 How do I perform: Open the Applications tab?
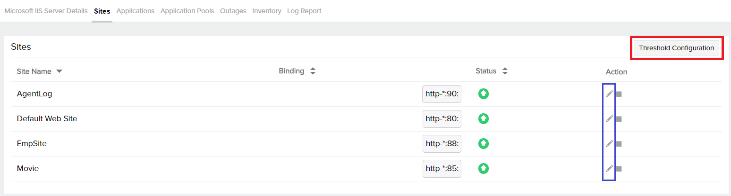pyautogui.click(x=135, y=11)
